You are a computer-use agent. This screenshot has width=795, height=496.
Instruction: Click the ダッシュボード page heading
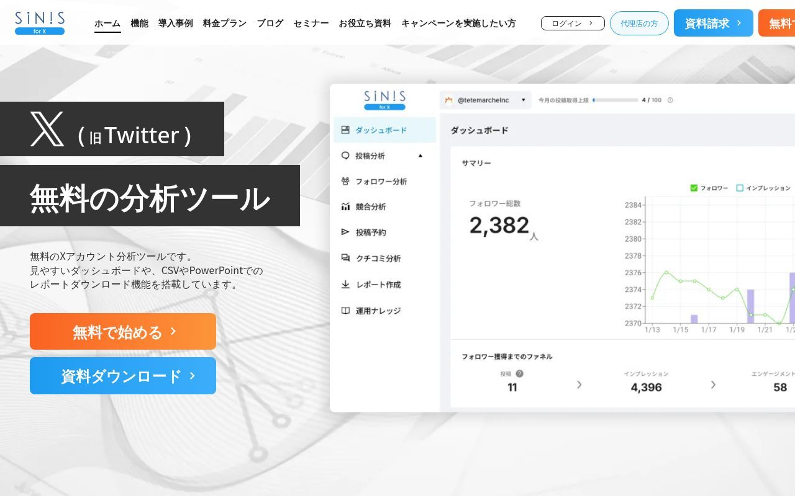pyautogui.click(x=479, y=130)
